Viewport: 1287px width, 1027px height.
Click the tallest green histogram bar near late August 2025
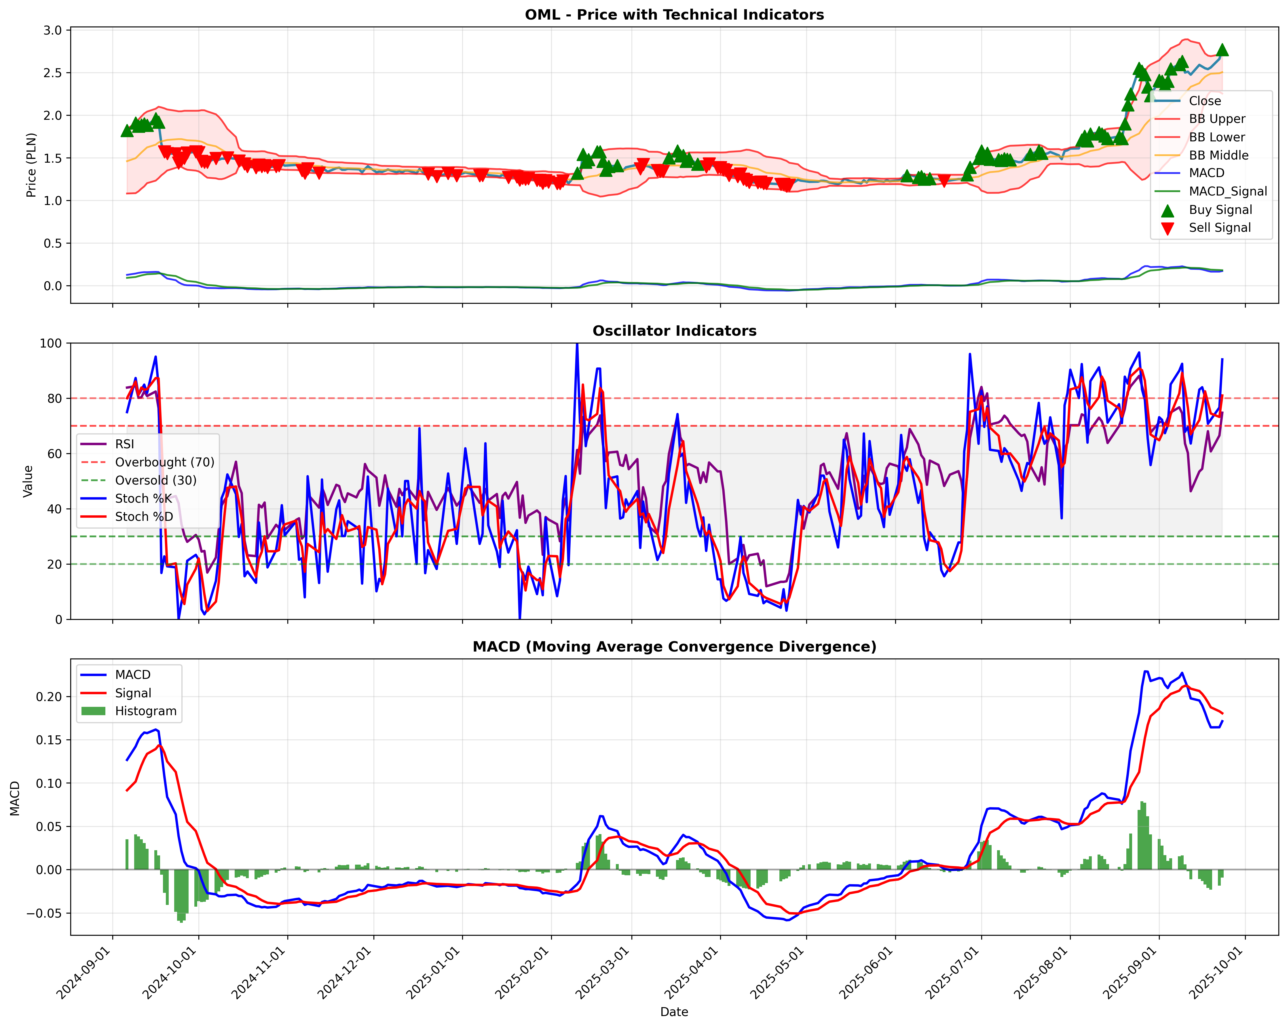[1142, 835]
